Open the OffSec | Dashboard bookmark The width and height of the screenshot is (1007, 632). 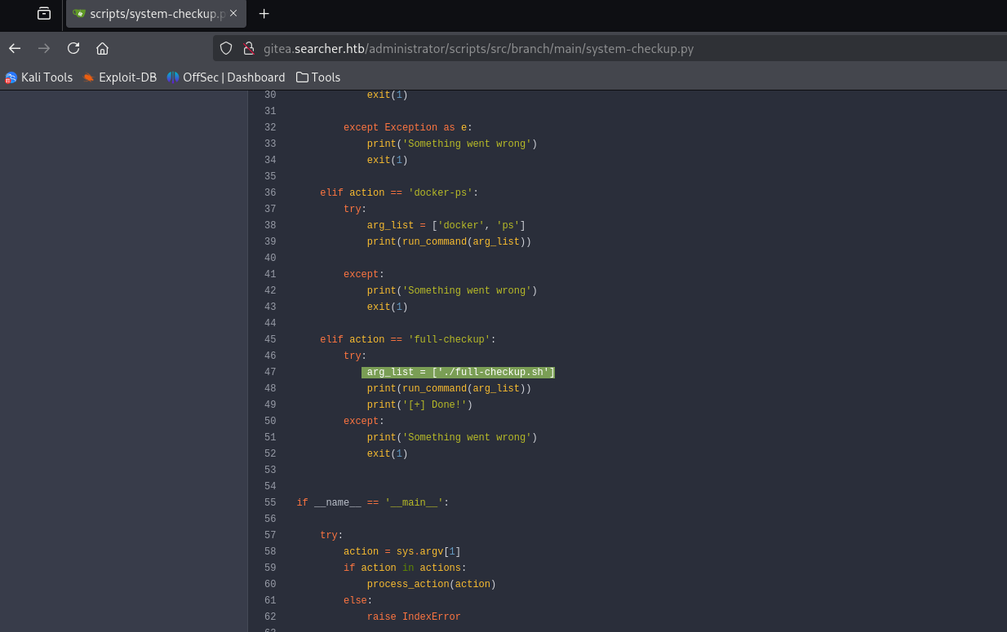point(226,77)
